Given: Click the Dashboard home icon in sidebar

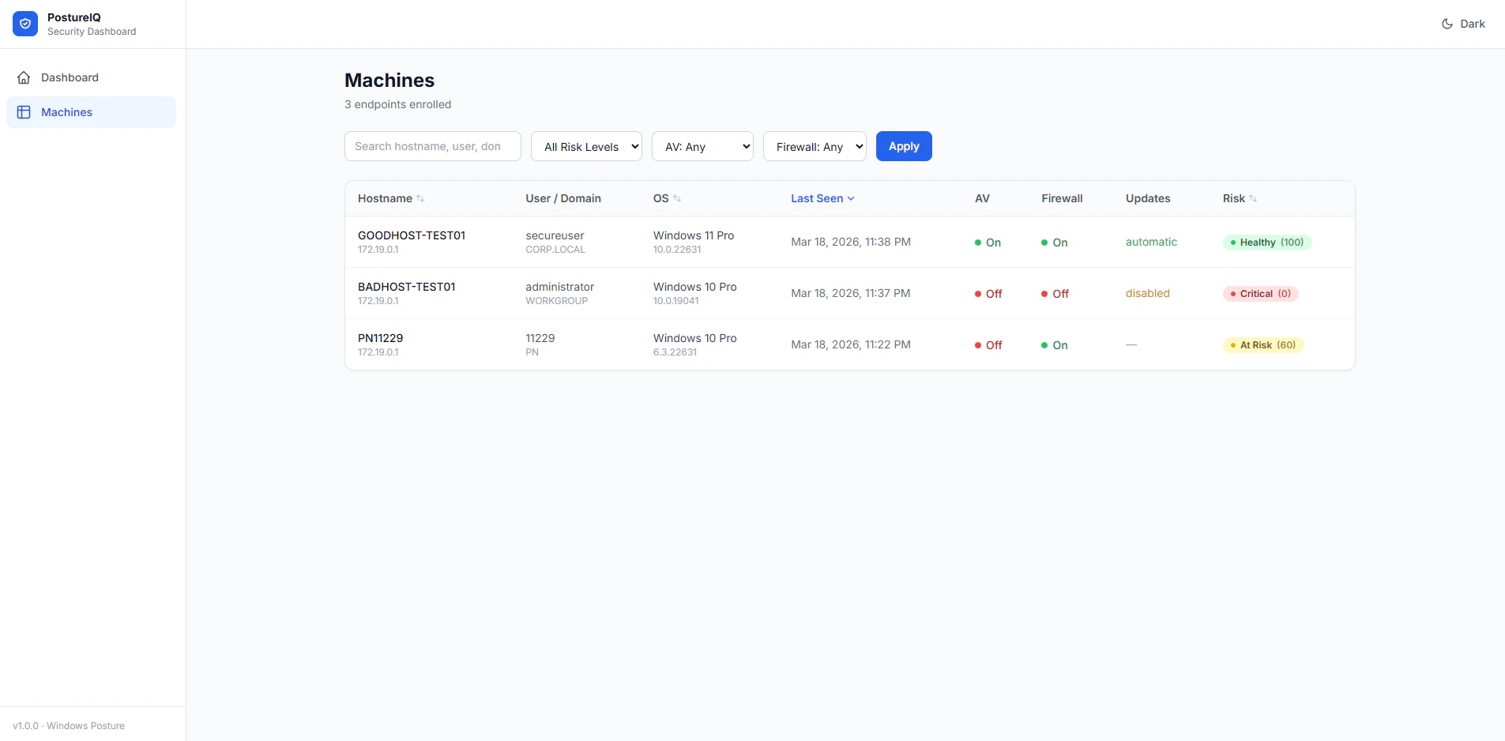Looking at the screenshot, I should tap(24, 77).
